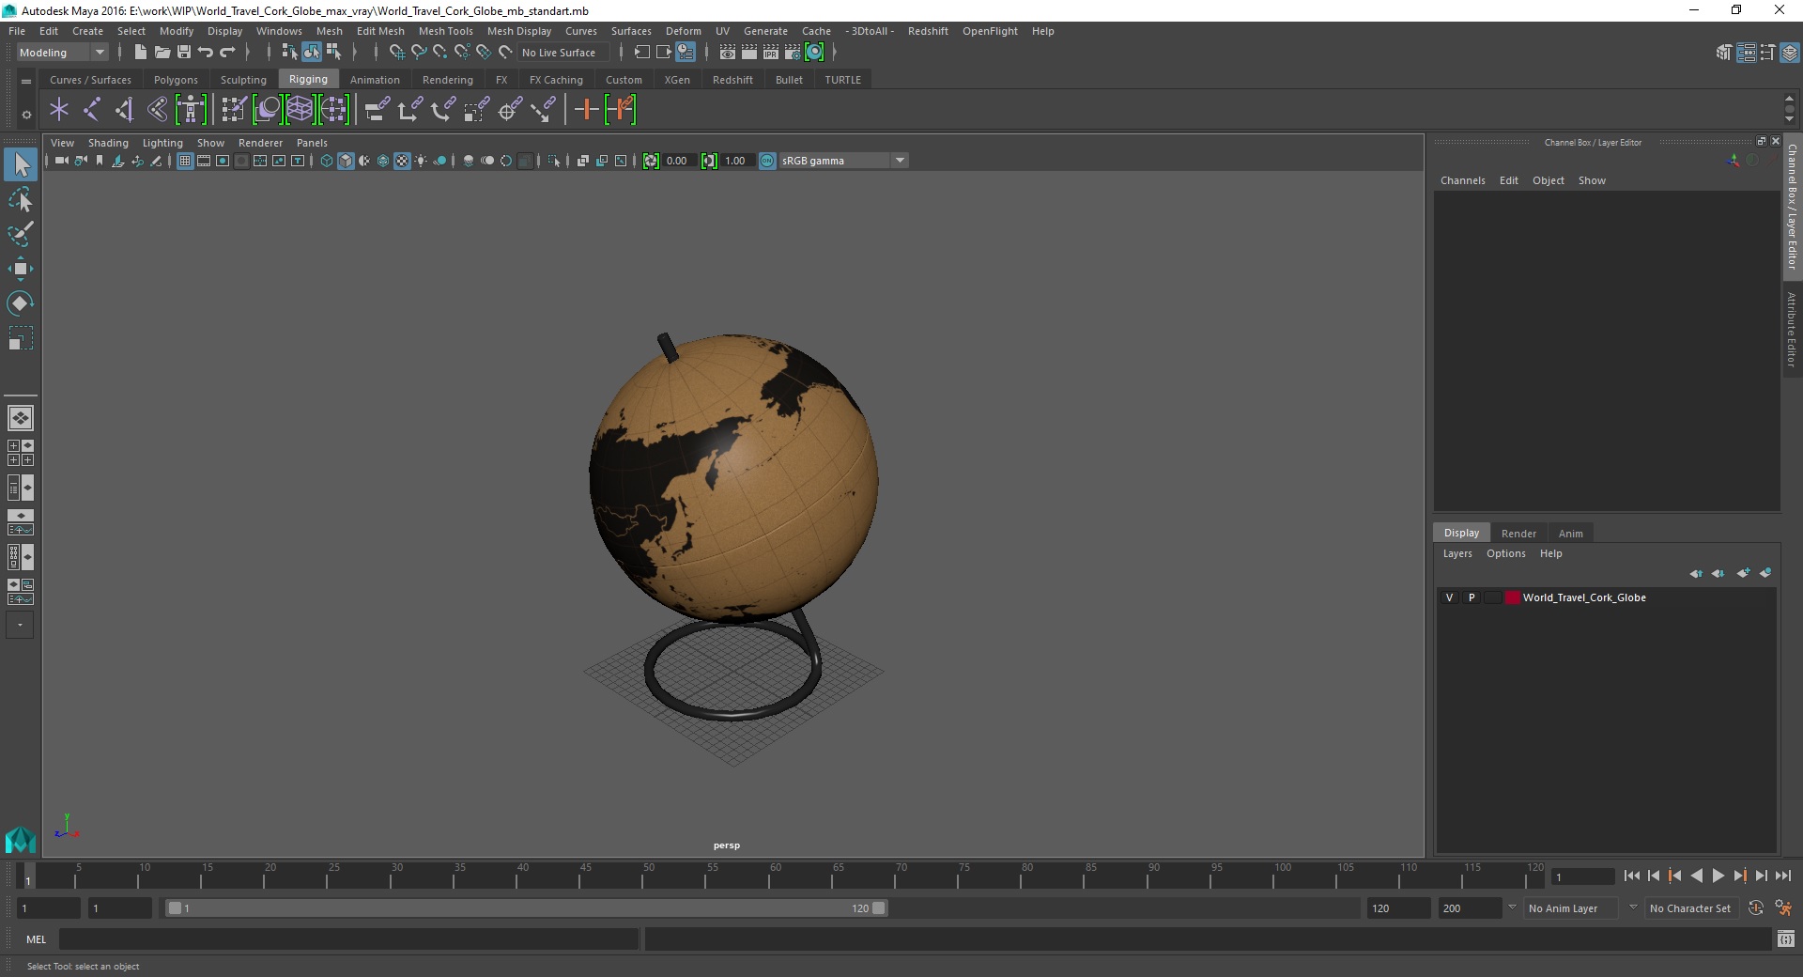Viewport: 1803px width, 977px height.
Task: Select the arrow Select tool in toolbox
Action: 21,165
